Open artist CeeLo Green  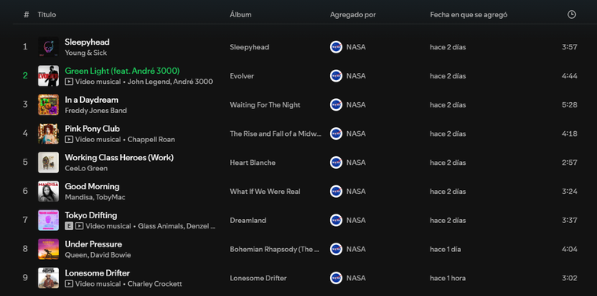pos(86,168)
